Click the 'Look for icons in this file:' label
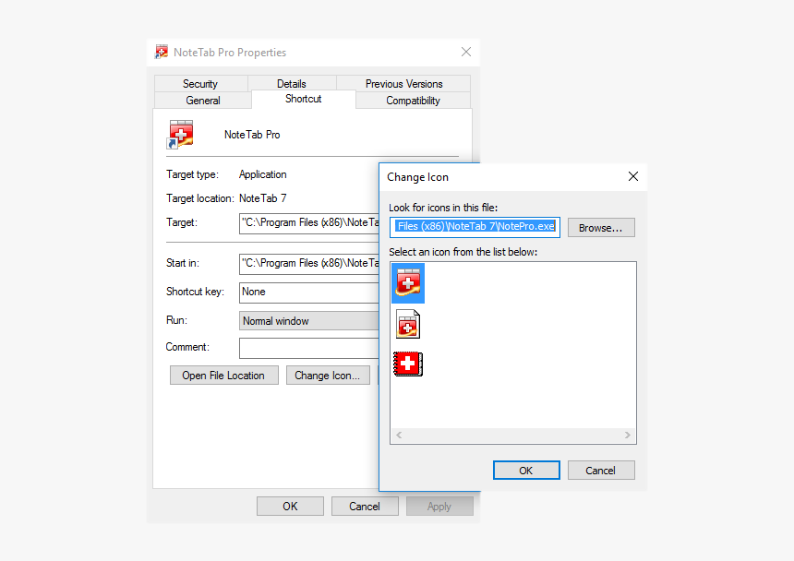The width and height of the screenshot is (794, 561). point(443,208)
